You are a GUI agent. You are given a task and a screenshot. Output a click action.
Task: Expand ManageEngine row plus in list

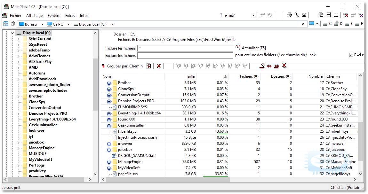(109, 162)
